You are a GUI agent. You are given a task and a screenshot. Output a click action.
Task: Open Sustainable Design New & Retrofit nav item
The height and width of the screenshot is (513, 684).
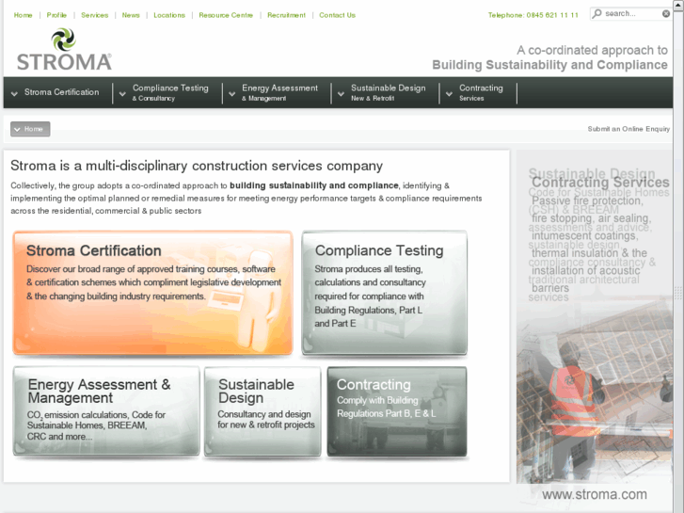pyautogui.click(x=389, y=92)
